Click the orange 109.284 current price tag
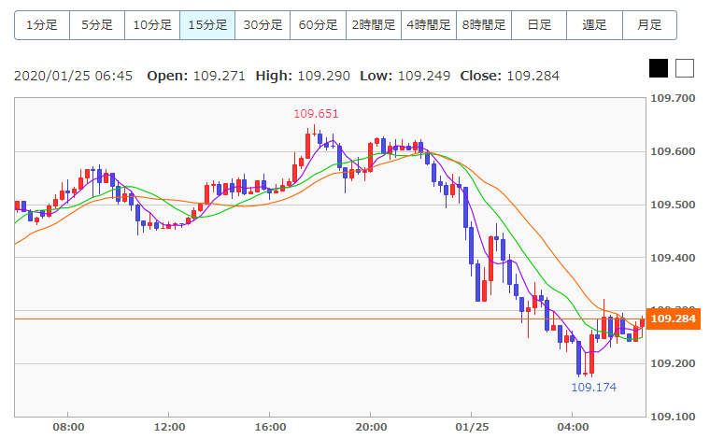 coord(674,319)
